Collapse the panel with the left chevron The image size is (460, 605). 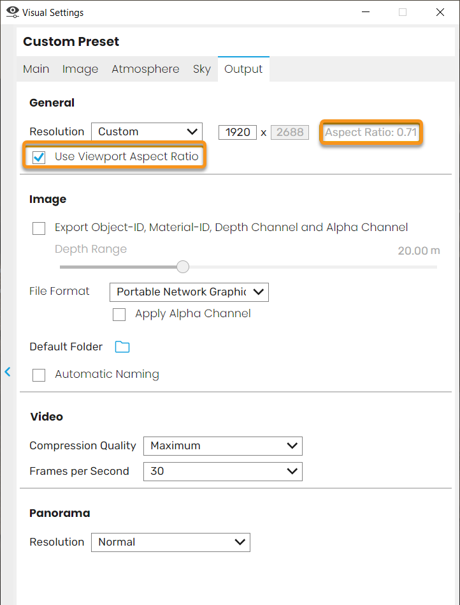7,371
